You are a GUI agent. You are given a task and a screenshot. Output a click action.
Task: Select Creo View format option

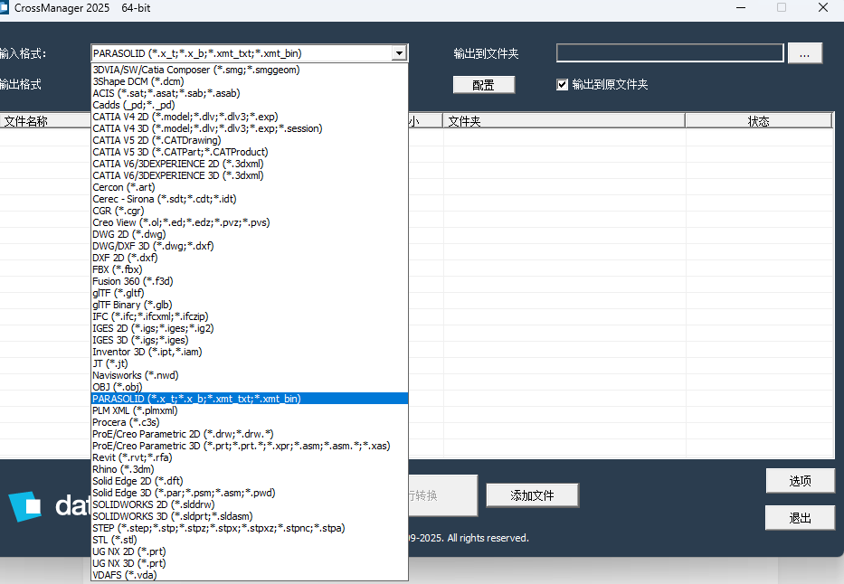pyautogui.click(x=250, y=222)
